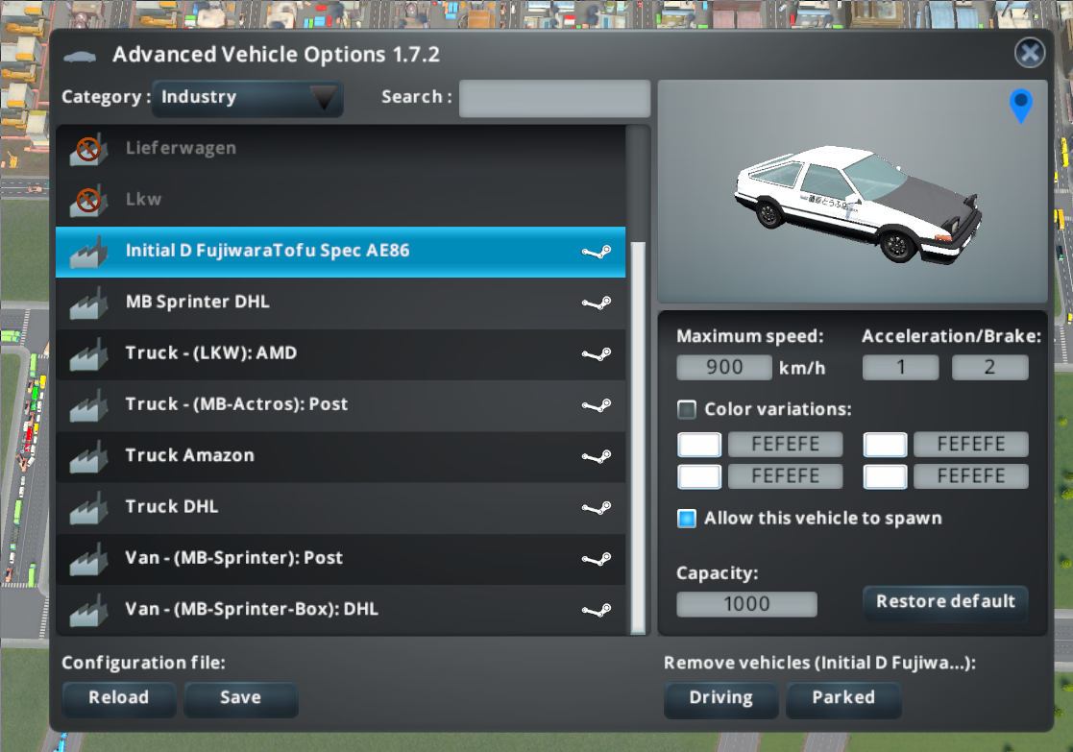Screen dimensions: 1073x752
Task: Save the configuration file
Action: (x=241, y=698)
